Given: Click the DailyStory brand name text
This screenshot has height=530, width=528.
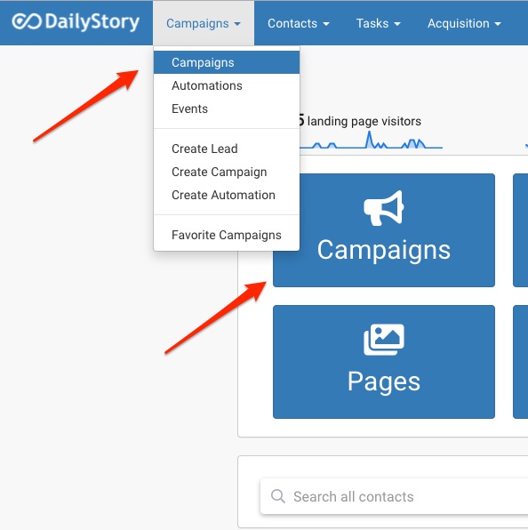Looking at the screenshot, I should 92,22.
